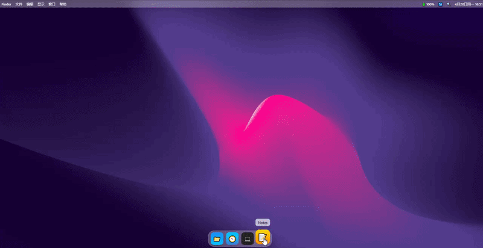
Task: Click the Spotlight magnifier in menu bar
Action: pos(448,4)
